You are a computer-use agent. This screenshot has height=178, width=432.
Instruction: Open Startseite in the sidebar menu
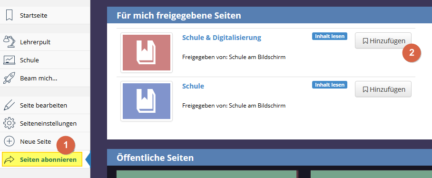tap(45, 15)
